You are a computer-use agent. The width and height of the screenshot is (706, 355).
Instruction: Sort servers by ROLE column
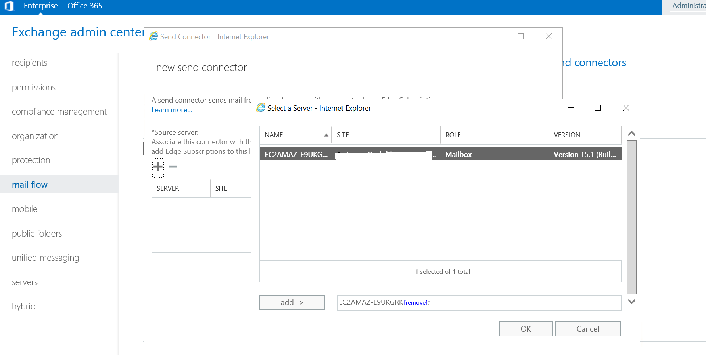pos(494,135)
